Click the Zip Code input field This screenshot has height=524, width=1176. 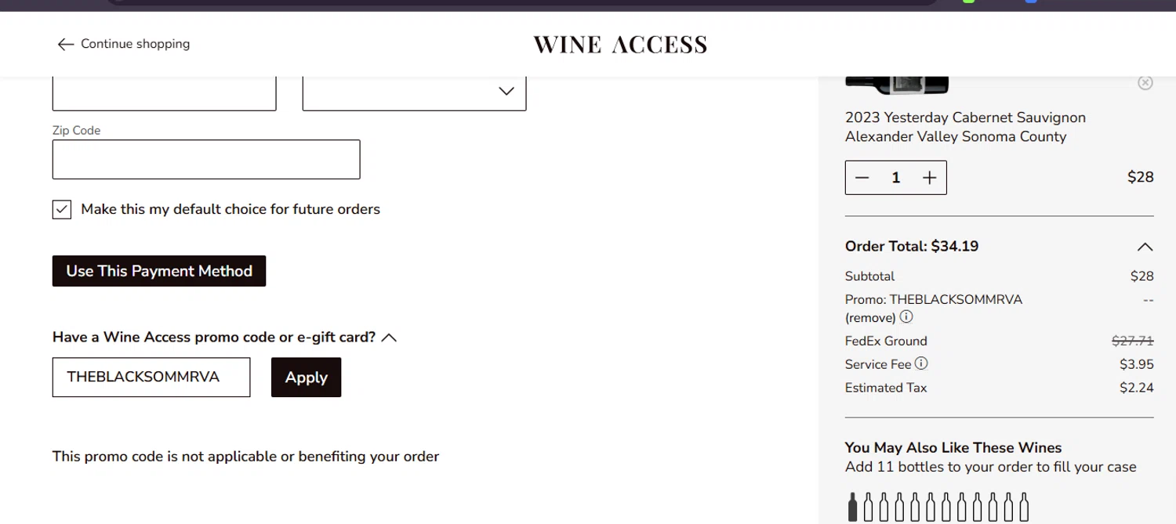(x=206, y=160)
